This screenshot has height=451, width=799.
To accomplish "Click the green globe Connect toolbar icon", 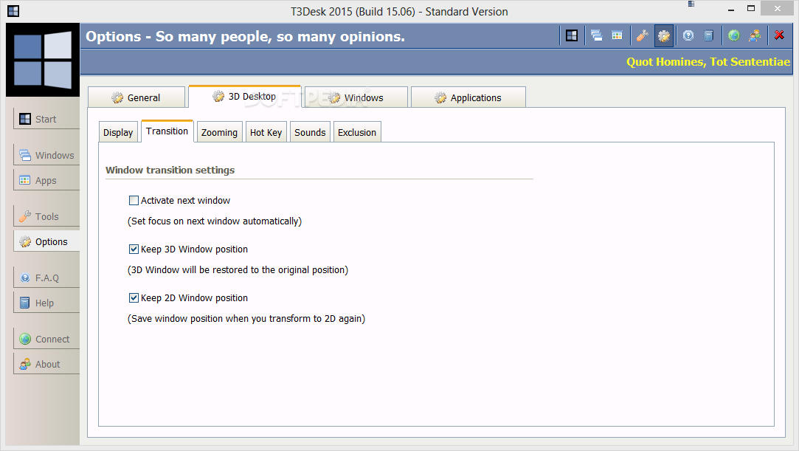I will point(734,35).
